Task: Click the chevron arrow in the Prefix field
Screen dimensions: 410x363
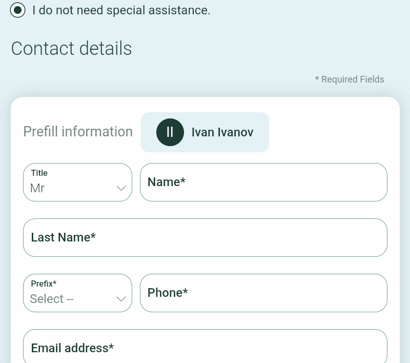Action: pyautogui.click(x=121, y=299)
